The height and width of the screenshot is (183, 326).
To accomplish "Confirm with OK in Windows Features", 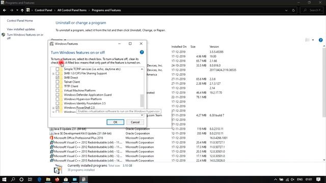I will click(x=116, y=122).
